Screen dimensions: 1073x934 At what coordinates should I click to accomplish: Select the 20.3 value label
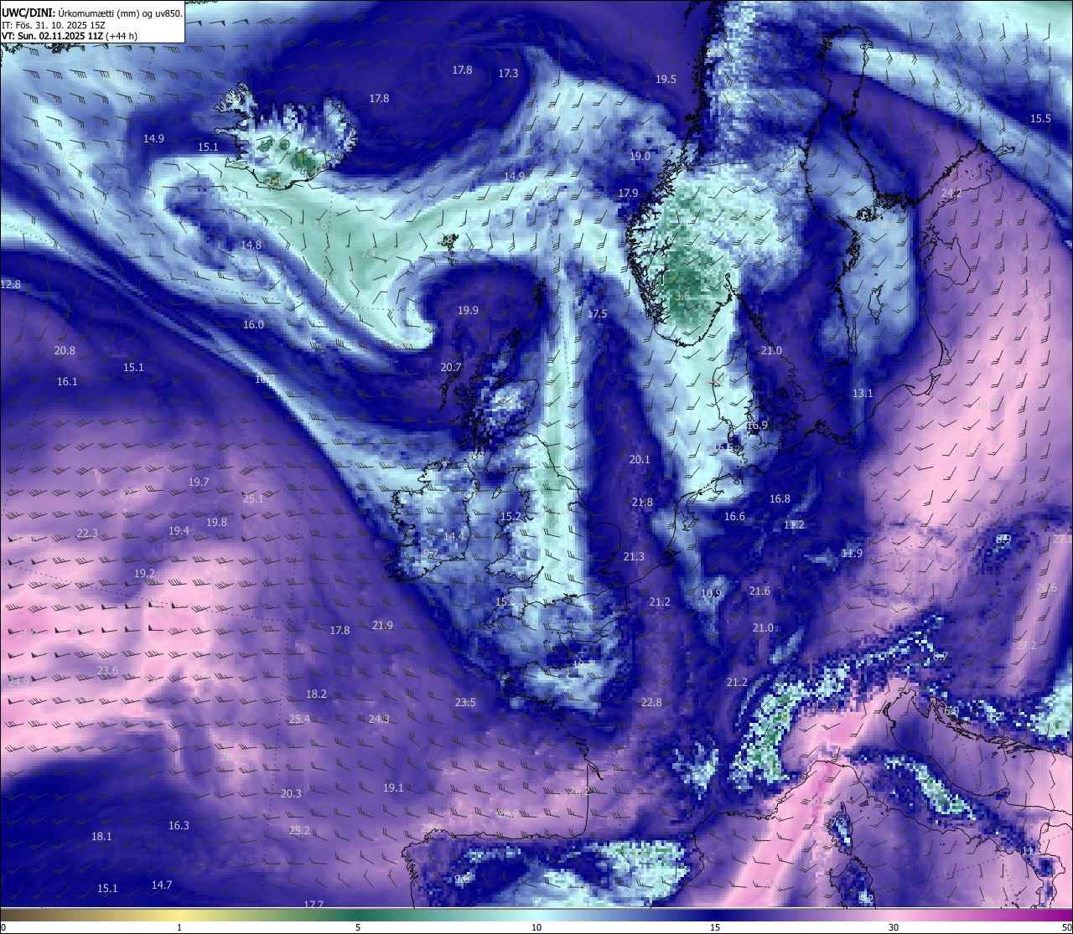(x=291, y=794)
